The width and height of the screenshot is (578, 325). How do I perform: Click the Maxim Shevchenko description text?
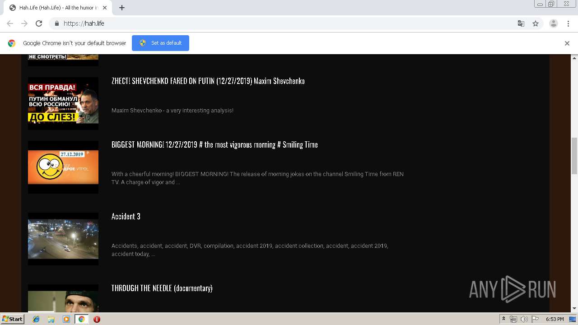coord(172,111)
